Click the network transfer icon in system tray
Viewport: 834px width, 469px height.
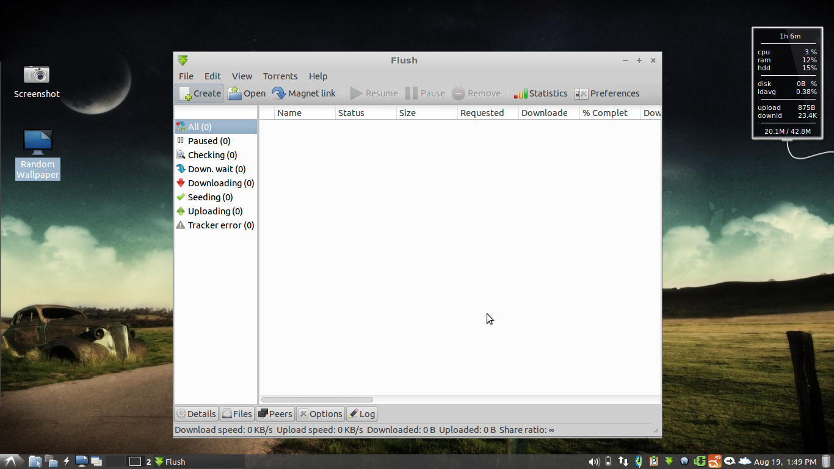[x=623, y=461]
